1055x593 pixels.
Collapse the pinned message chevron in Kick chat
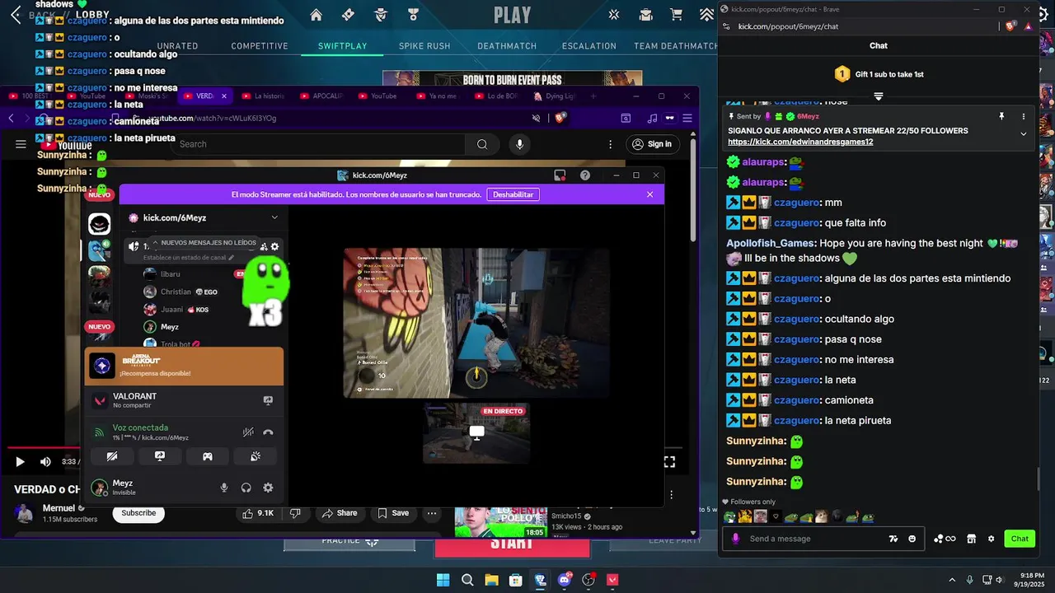pos(1024,133)
